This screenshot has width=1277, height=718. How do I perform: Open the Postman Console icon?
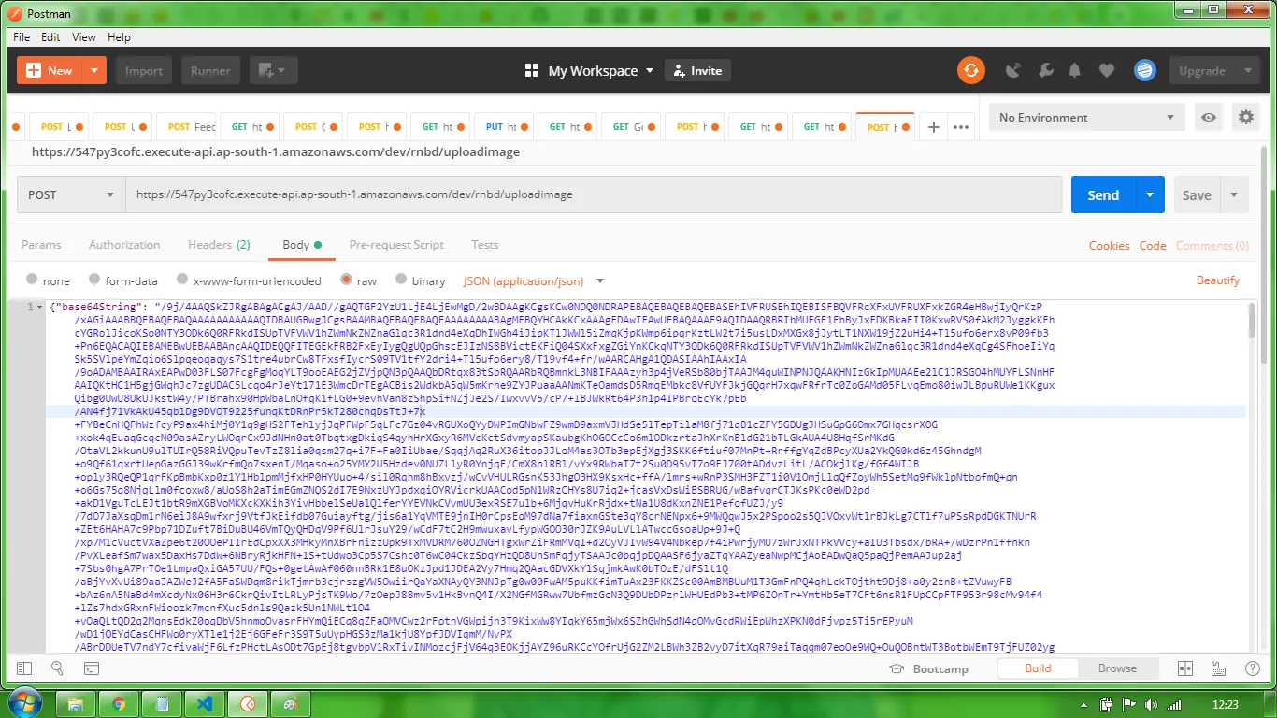92,668
